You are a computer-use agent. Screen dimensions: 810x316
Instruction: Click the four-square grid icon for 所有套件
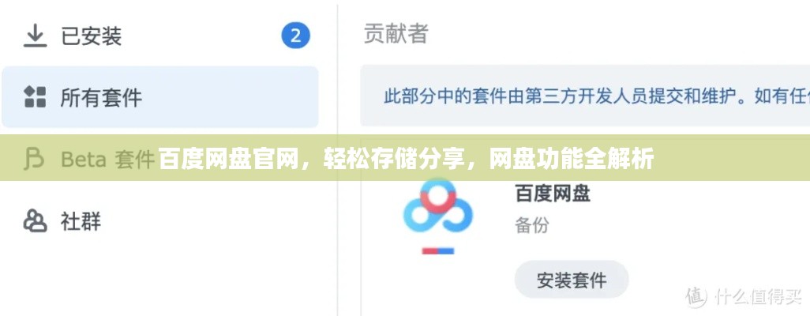pos(35,97)
